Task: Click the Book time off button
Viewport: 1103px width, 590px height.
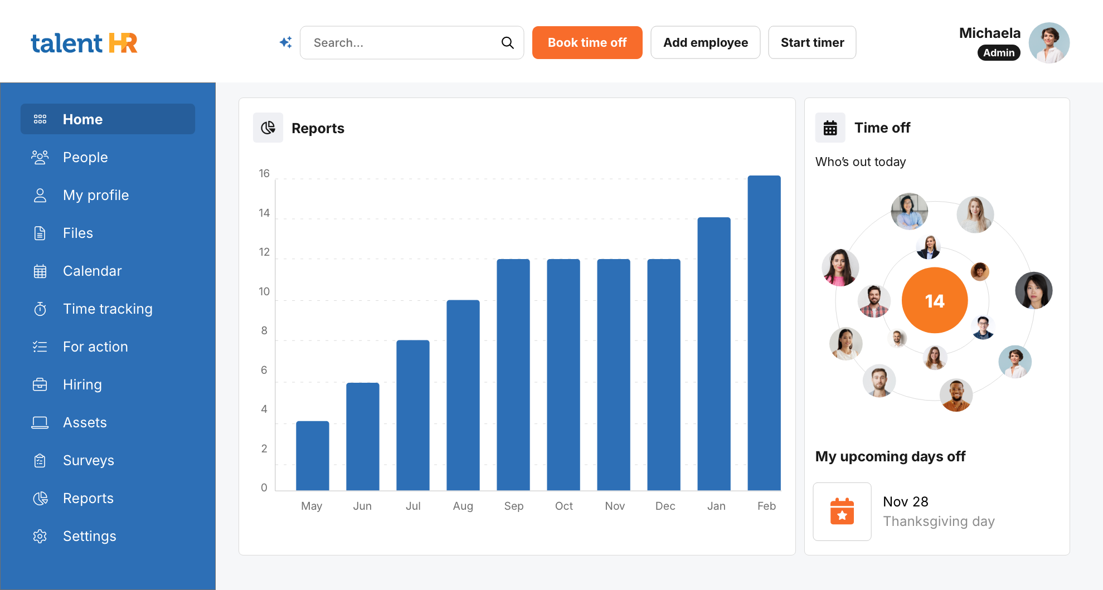Action: pos(587,42)
